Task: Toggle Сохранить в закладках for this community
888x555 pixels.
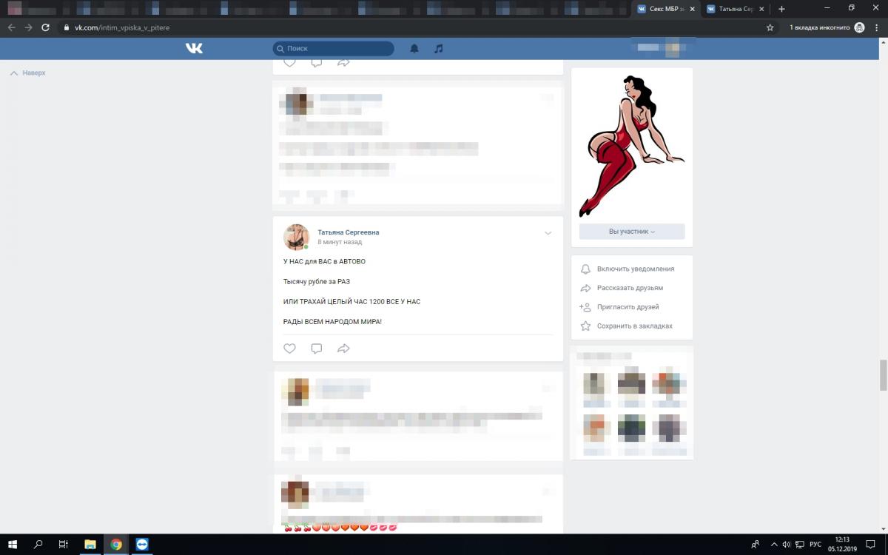Action: [x=634, y=326]
